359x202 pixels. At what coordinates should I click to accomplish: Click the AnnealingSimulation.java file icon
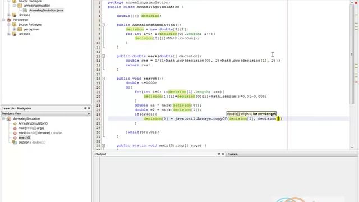(x=25, y=10)
